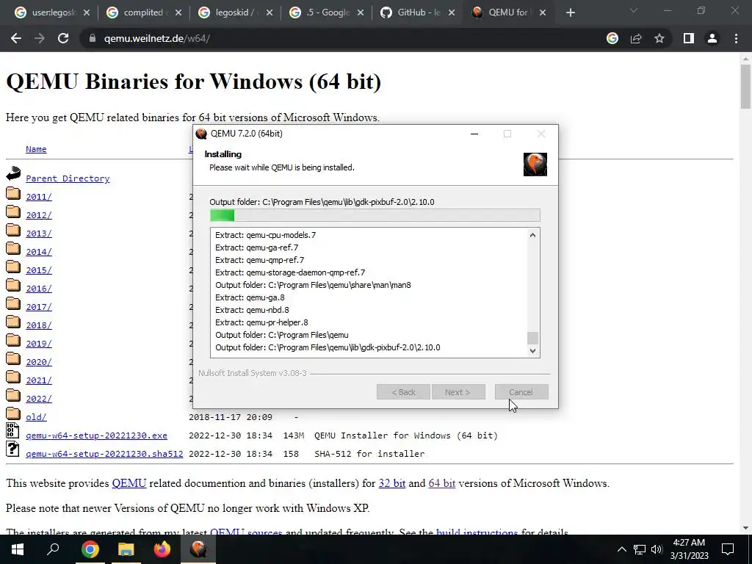
Task: Switch to the '.5 - Google' tab
Action: click(328, 12)
